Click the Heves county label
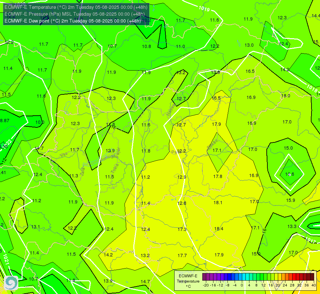 (171, 110)
